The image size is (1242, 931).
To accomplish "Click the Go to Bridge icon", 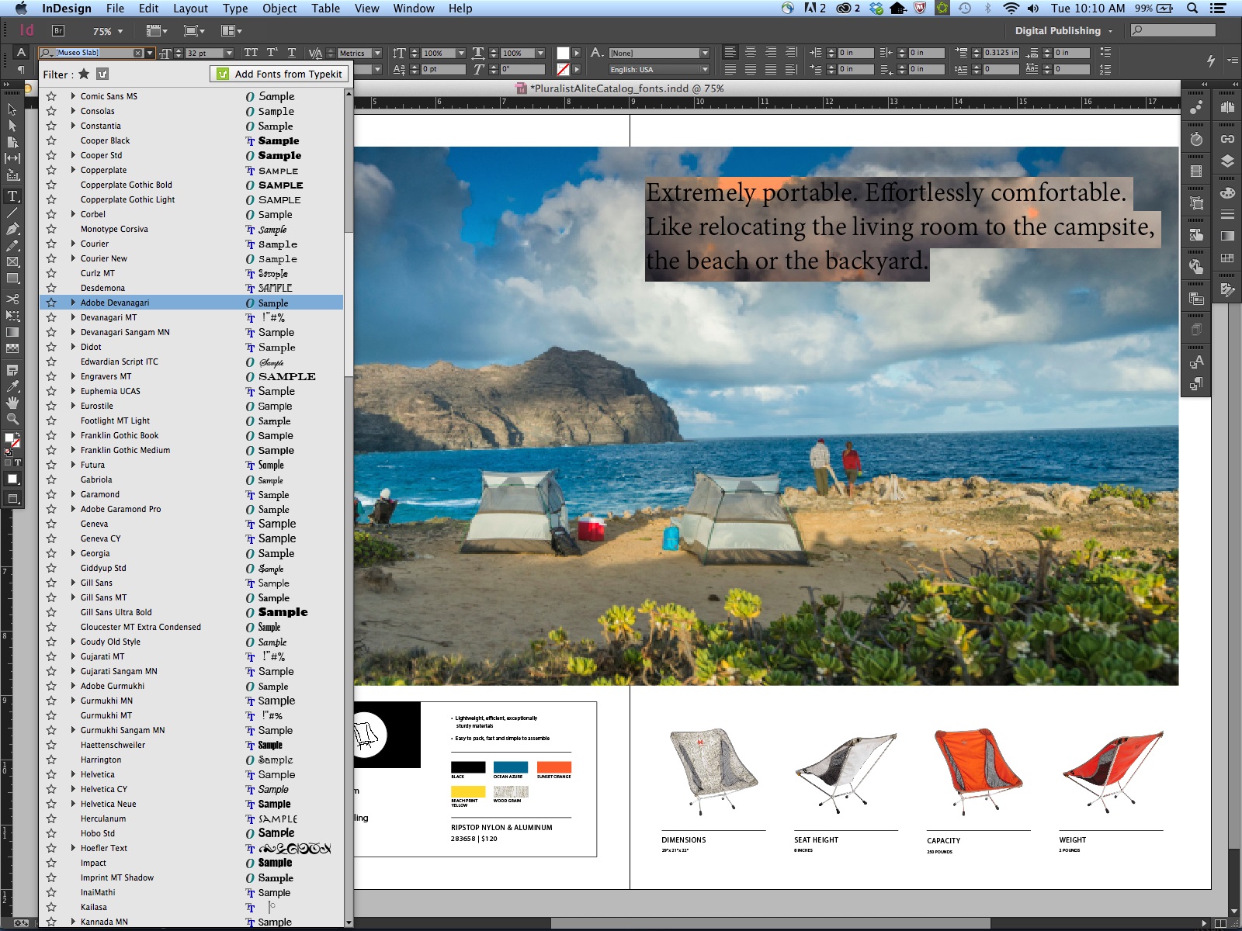I will click(58, 31).
